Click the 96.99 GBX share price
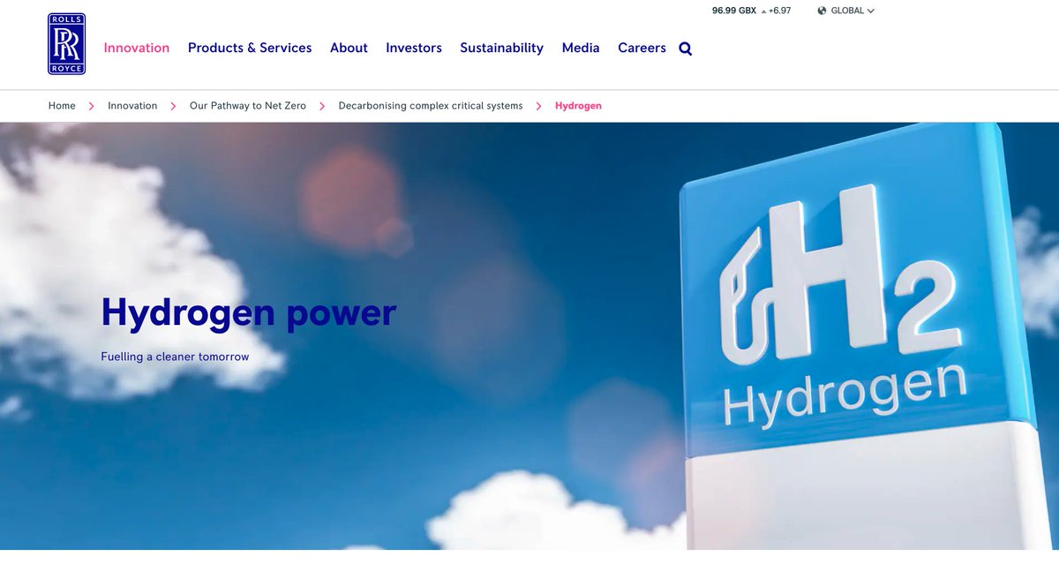Image resolution: width=1059 pixels, height=579 pixels. point(734,11)
